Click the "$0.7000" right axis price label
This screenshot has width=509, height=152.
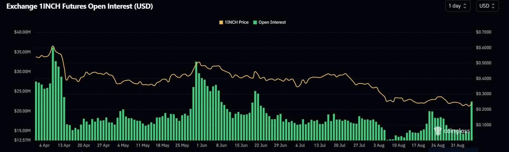pos(483,32)
